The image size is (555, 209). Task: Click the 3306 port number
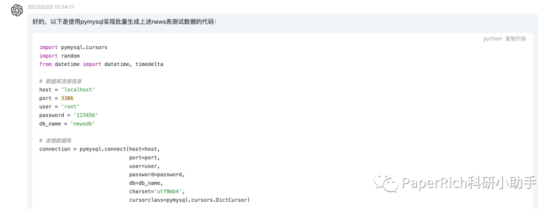point(67,98)
